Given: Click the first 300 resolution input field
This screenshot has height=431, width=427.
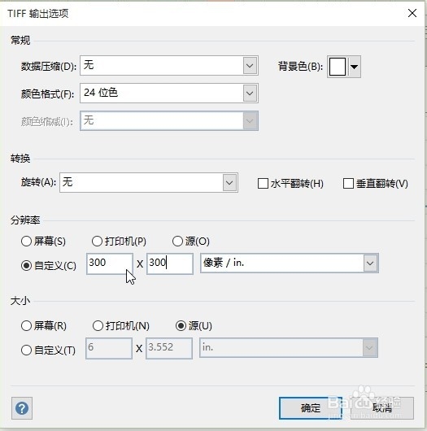Looking at the screenshot, I should [x=110, y=263].
